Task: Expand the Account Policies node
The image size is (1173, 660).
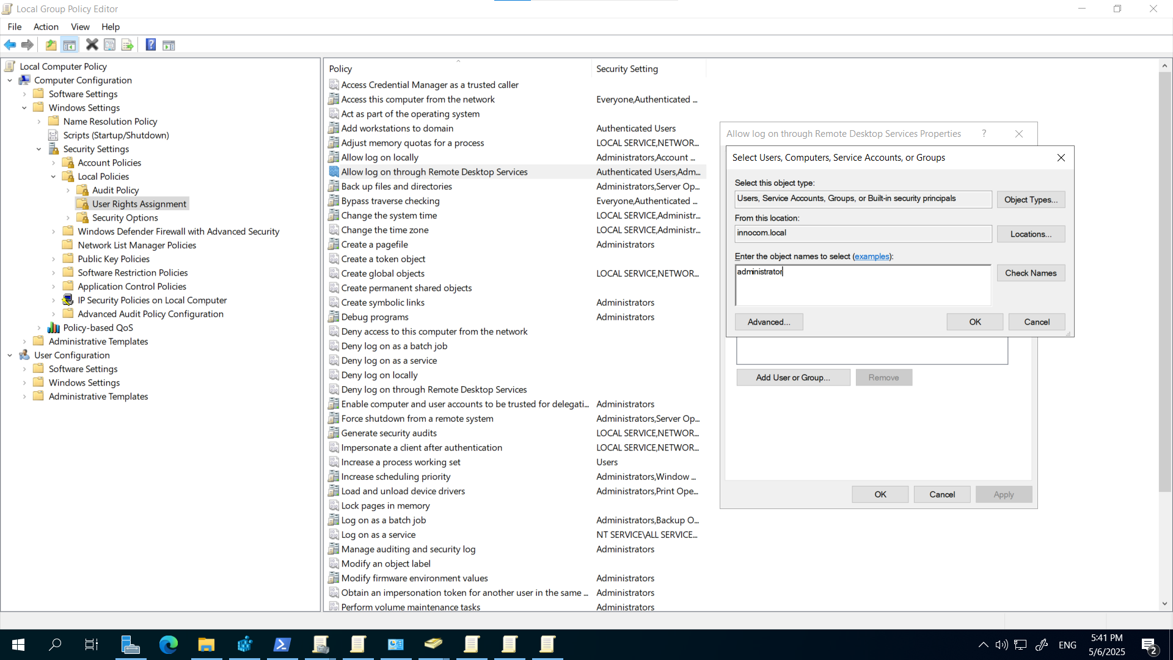Action: click(54, 163)
